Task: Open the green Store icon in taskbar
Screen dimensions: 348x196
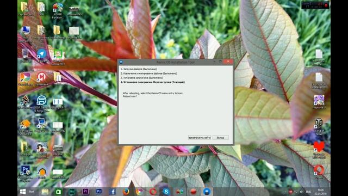Action: (x=58, y=192)
